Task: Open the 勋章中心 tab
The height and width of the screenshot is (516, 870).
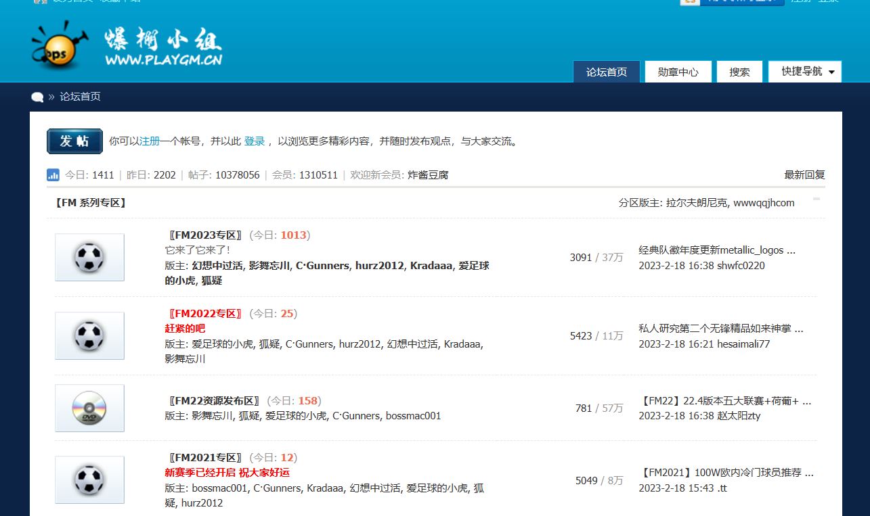Action: (x=678, y=72)
